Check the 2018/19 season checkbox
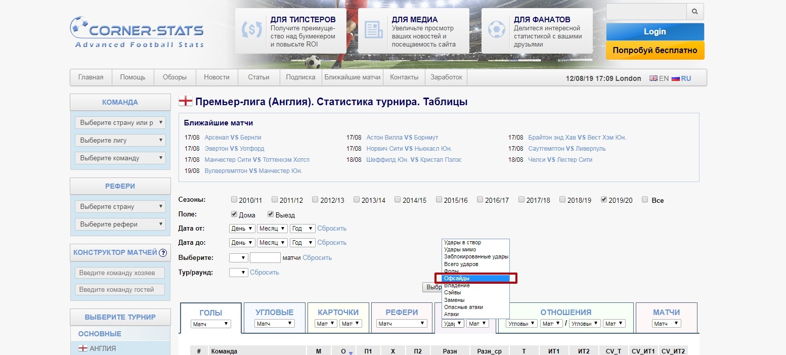Screen dimensions: 786x355 [x=562, y=199]
